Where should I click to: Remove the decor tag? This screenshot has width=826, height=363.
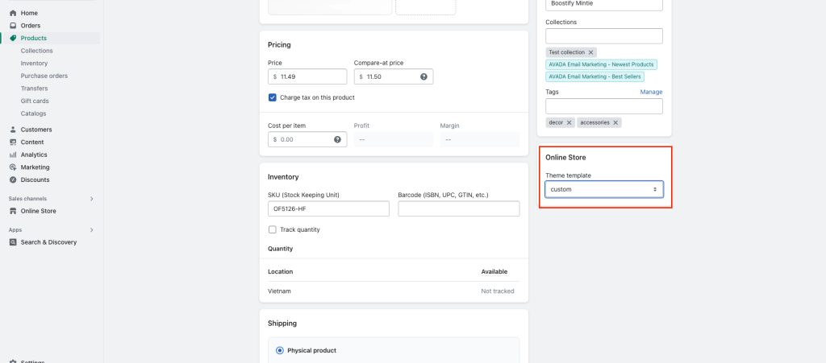[x=569, y=123]
